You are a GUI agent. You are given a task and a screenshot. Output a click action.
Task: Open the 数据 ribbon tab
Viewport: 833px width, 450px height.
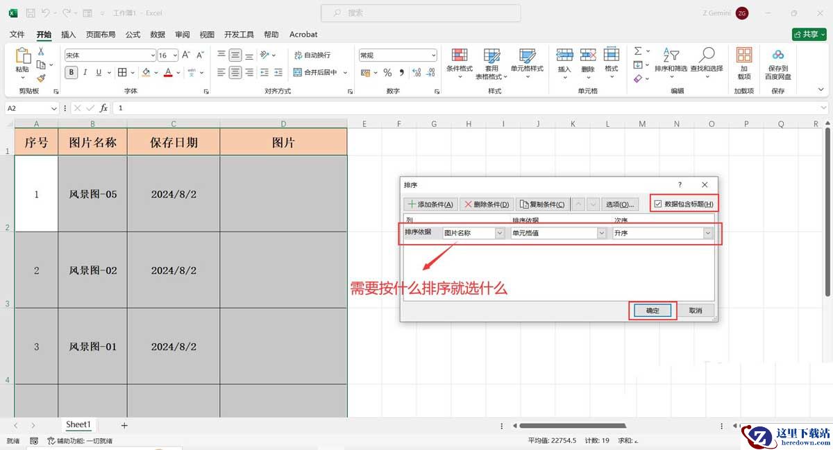158,34
